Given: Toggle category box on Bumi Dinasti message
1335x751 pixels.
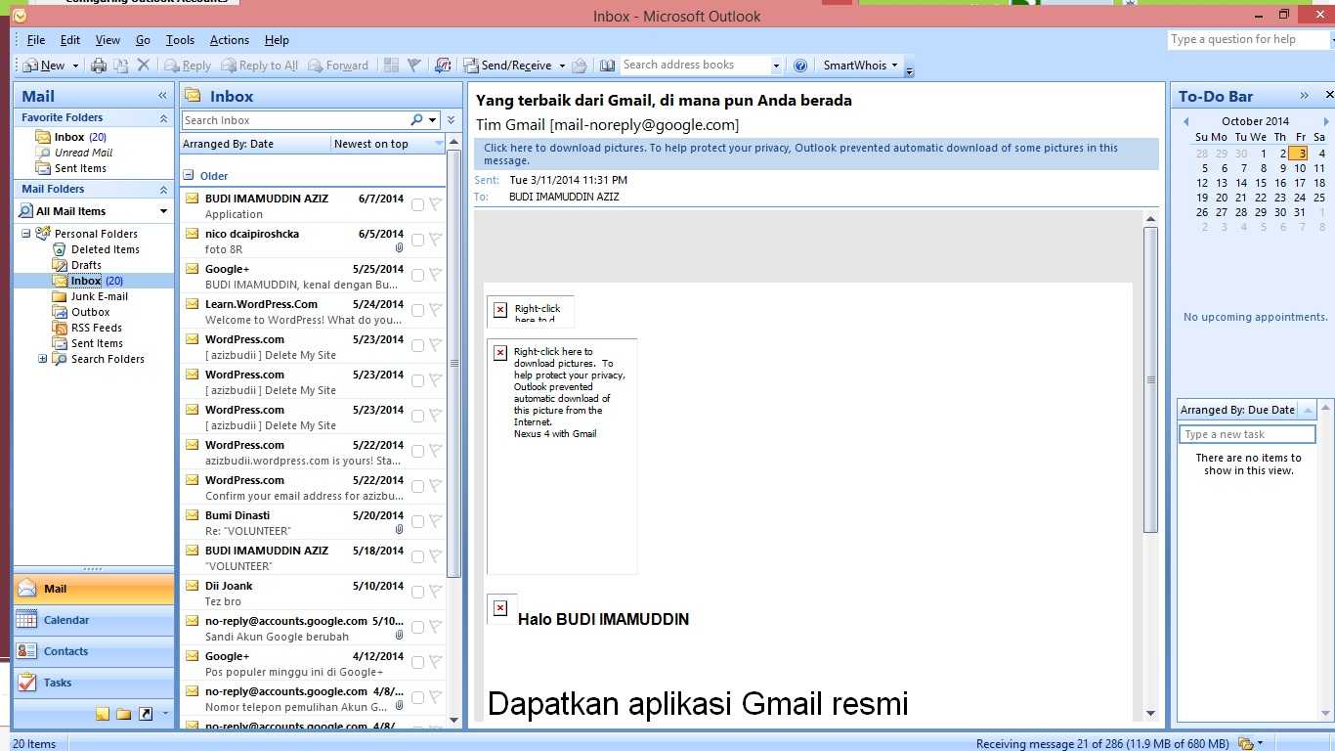Looking at the screenshot, I should pyautogui.click(x=417, y=521).
